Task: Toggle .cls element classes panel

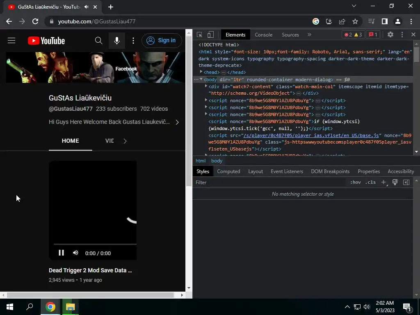Action: 370,182
